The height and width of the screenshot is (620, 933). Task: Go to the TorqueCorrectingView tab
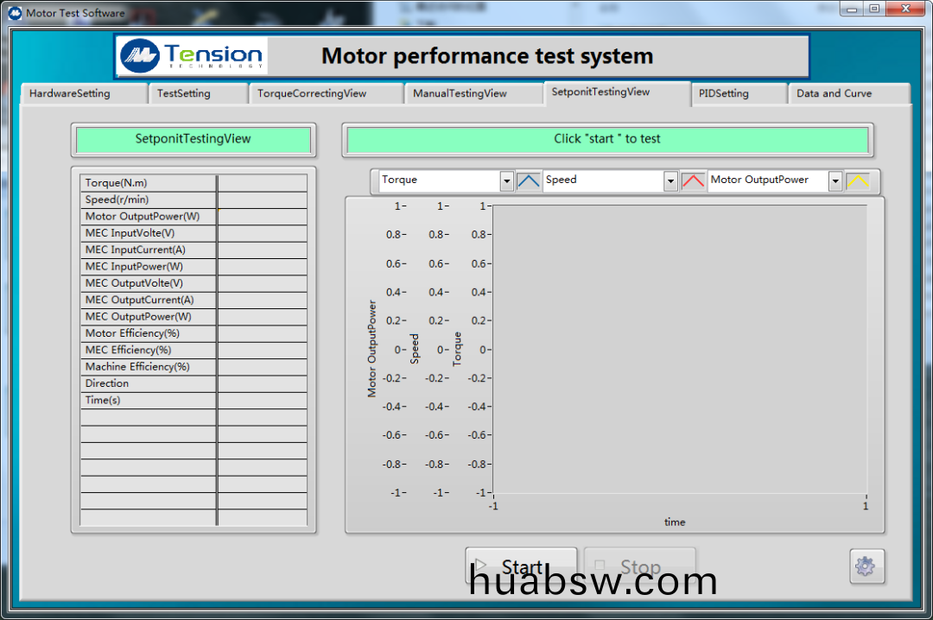click(312, 94)
